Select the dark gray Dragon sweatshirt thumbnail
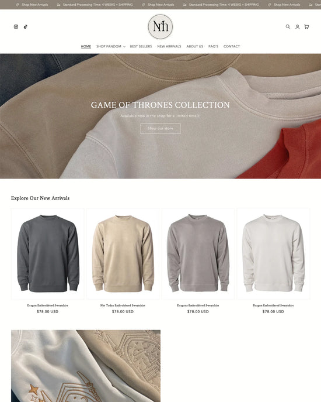 pyautogui.click(x=48, y=253)
